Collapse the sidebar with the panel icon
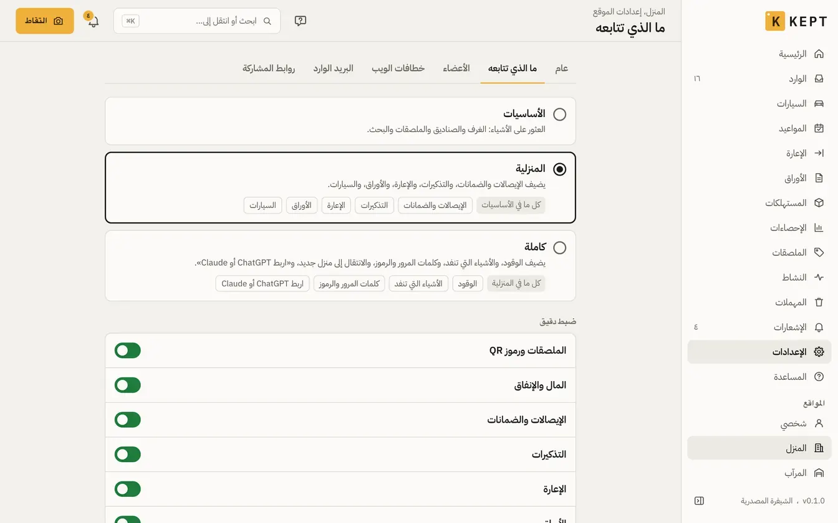838x523 pixels. pos(699,501)
